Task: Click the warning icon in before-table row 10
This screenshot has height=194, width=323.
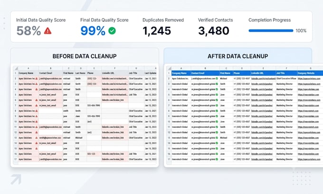Action: (x=37, y=122)
